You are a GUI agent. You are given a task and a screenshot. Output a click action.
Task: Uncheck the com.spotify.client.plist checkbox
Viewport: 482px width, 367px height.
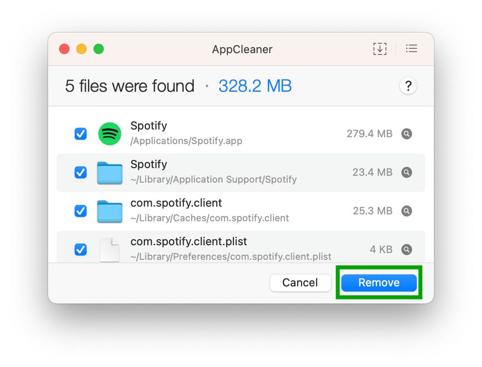(80, 249)
